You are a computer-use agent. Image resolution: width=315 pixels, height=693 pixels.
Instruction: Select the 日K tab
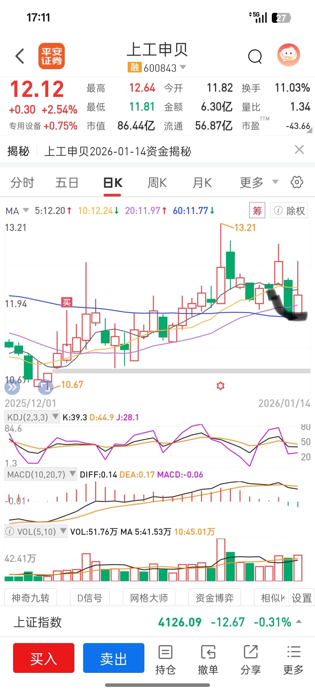[113, 183]
